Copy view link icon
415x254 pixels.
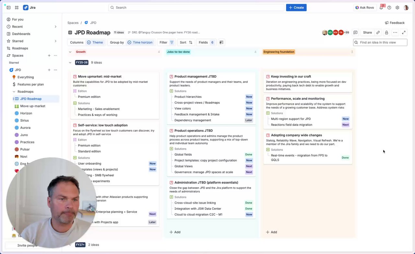[x=378, y=32]
